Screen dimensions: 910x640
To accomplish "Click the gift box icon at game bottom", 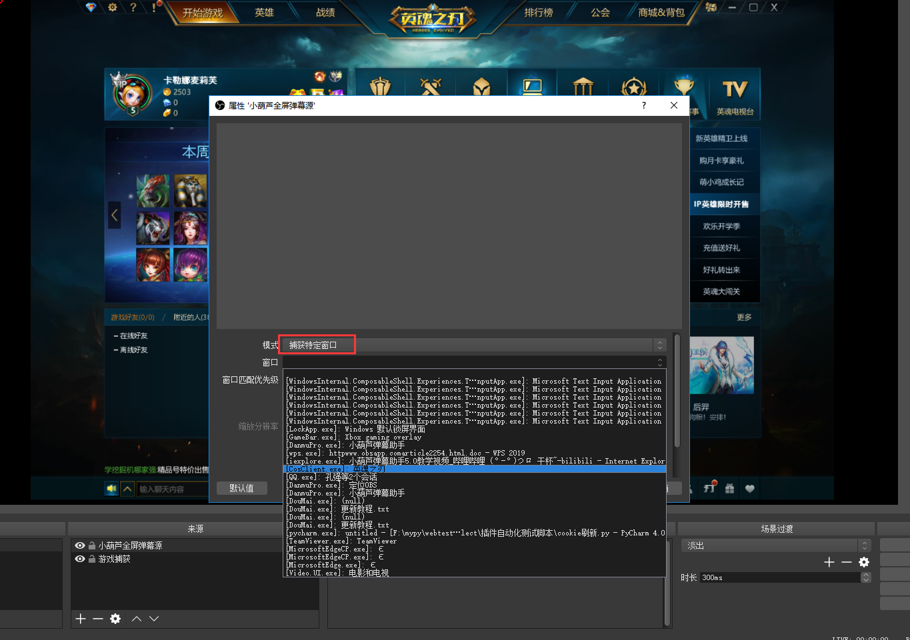I will (730, 488).
